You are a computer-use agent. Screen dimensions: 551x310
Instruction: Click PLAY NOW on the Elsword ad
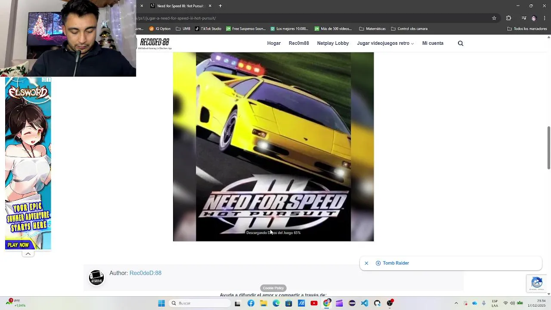(x=18, y=245)
